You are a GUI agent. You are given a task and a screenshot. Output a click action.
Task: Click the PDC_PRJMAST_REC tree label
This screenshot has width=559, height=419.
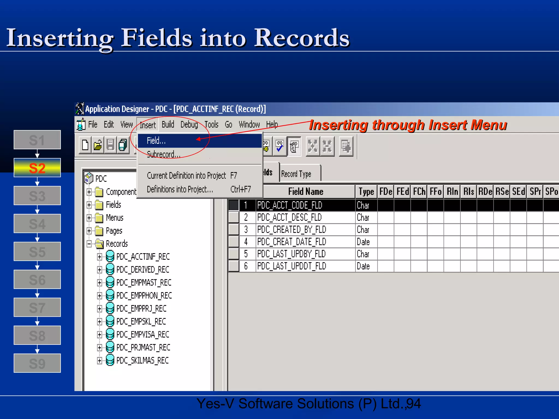[143, 348]
